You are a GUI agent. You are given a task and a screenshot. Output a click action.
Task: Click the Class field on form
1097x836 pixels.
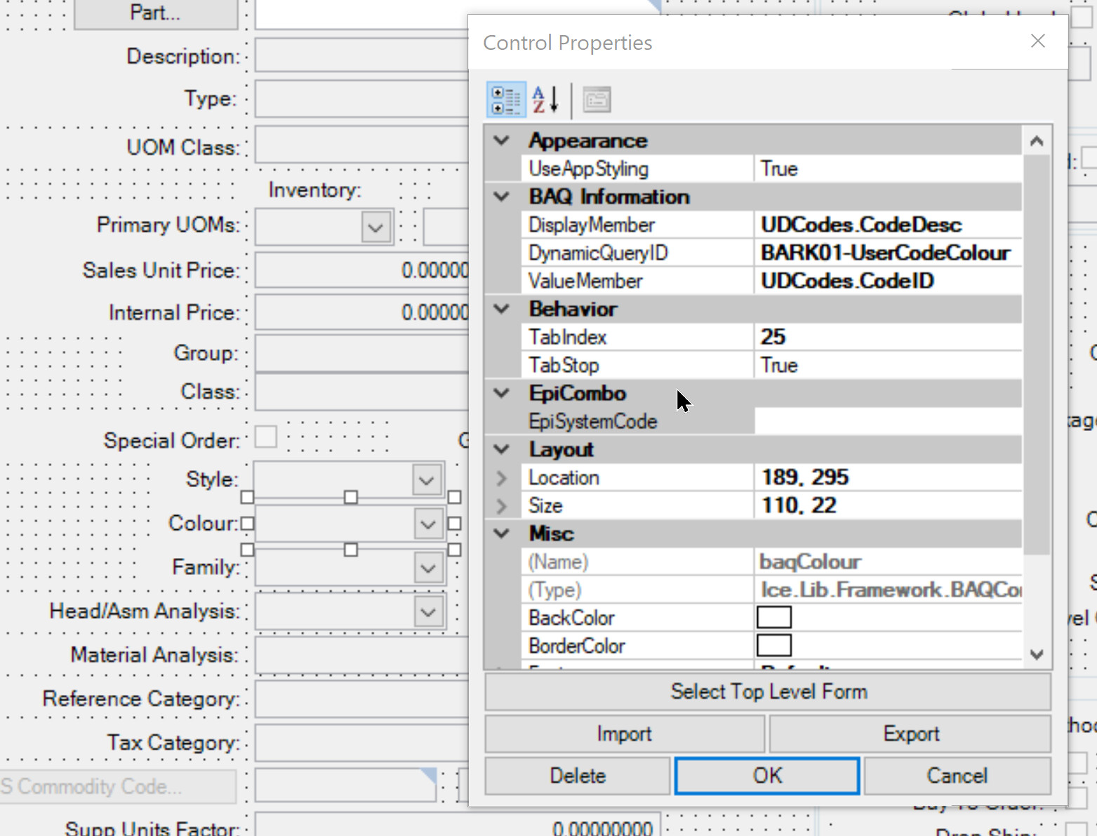tap(361, 392)
